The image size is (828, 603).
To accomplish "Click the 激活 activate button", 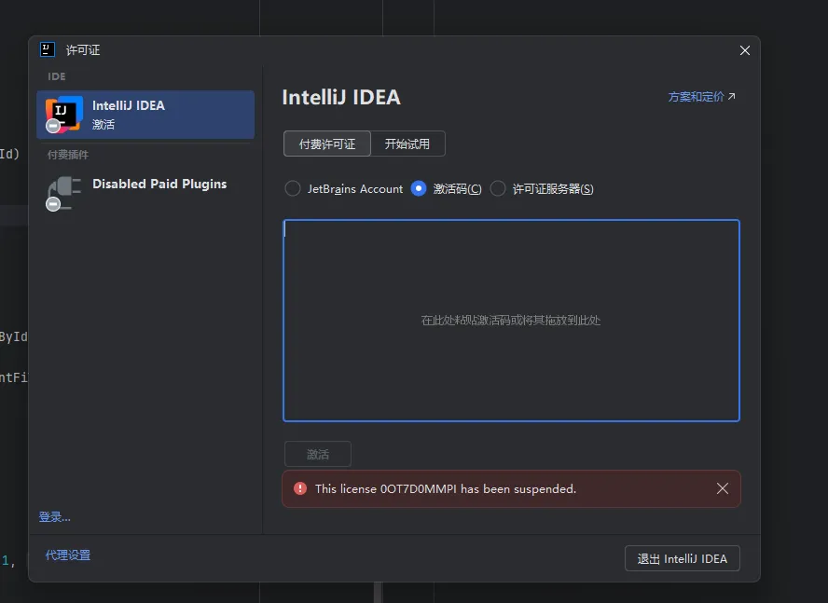I will [x=318, y=455].
